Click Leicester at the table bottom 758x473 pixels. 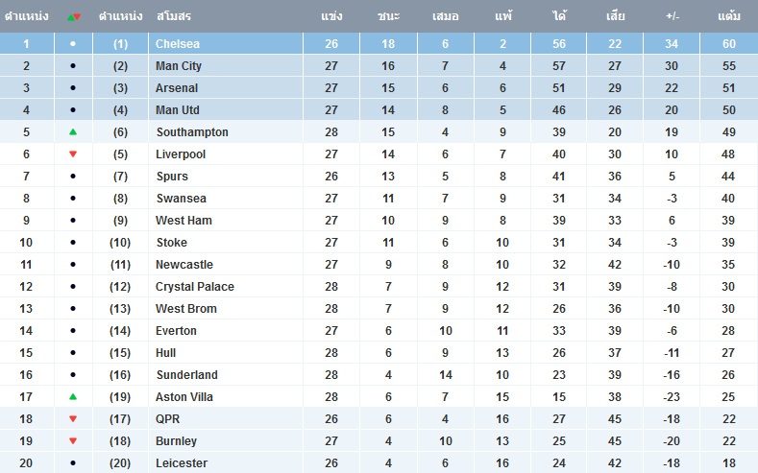182,463
